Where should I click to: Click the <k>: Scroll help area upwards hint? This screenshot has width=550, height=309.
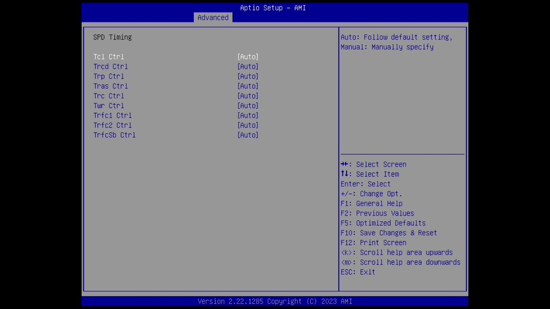397,253
